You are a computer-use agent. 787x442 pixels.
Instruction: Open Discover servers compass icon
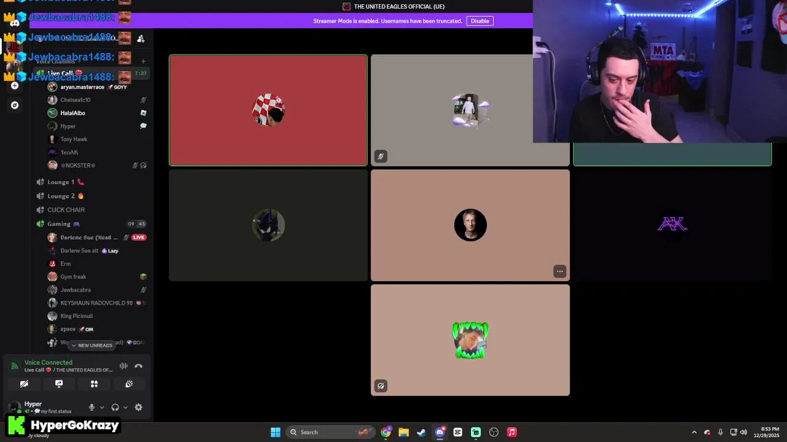[x=15, y=105]
